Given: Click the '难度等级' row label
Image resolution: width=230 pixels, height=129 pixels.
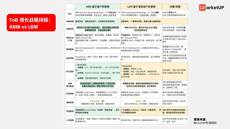Looking at the screenshot, I should (70, 102).
